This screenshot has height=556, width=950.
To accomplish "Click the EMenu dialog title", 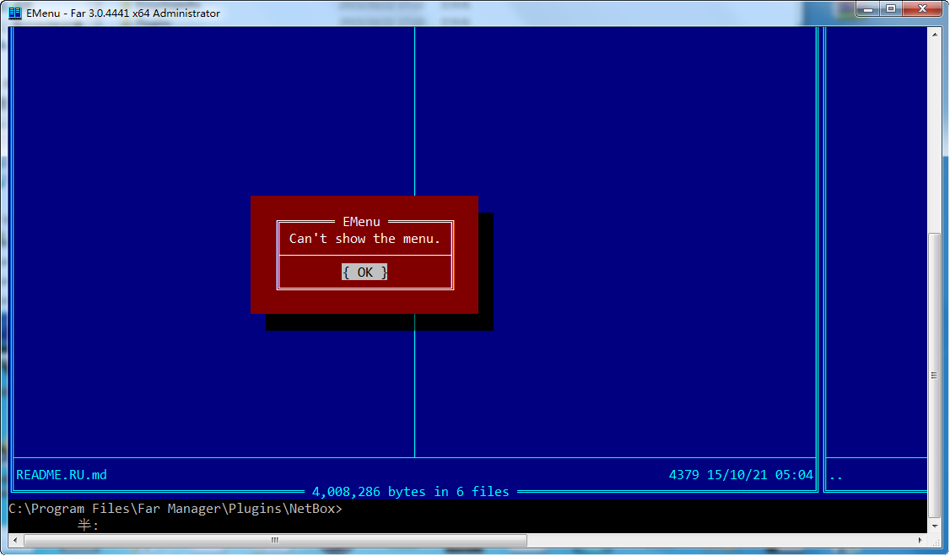I will [361, 222].
